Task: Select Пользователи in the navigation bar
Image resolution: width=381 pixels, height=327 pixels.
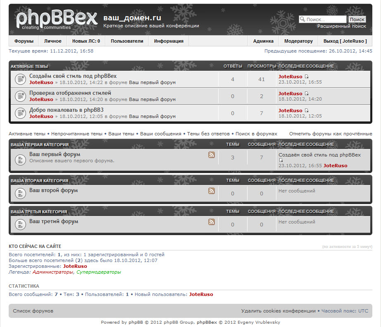Action: (x=127, y=41)
